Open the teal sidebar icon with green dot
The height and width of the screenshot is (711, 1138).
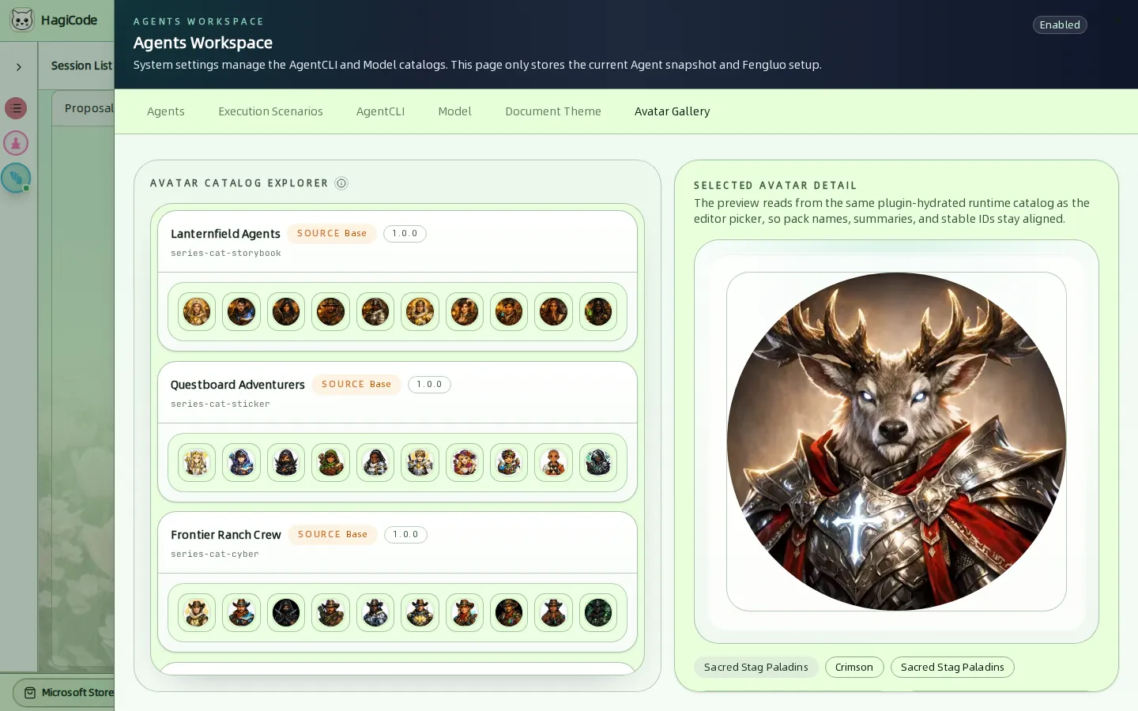[16, 178]
